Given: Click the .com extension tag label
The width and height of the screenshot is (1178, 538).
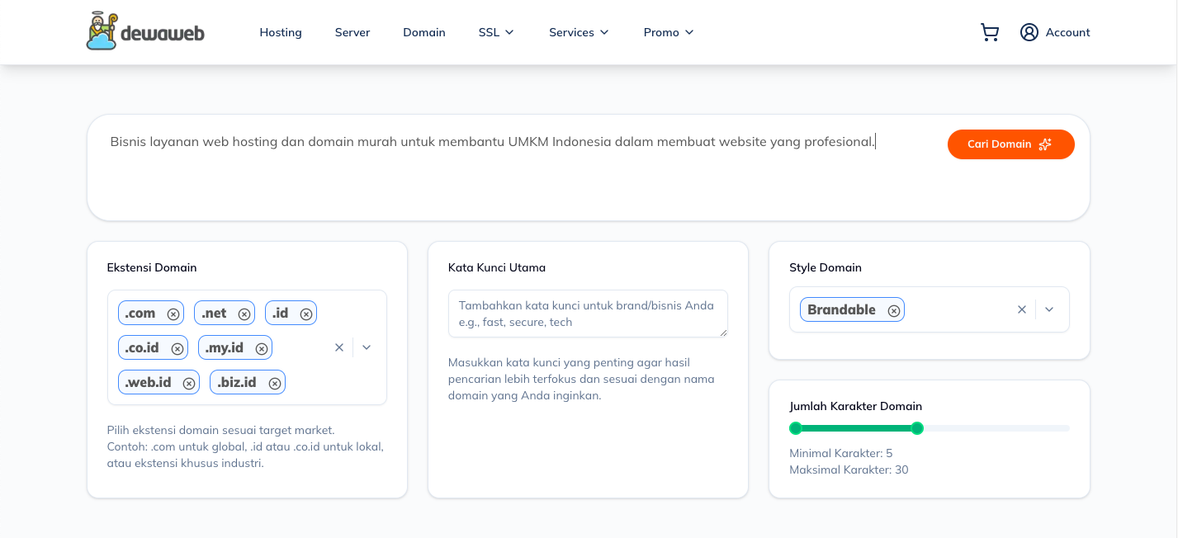Looking at the screenshot, I should coord(140,314).
